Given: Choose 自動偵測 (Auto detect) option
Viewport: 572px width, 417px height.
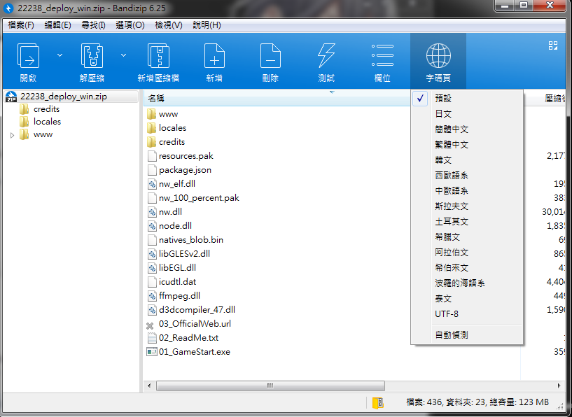Looking at the screenshot, I should pos(467,334).
